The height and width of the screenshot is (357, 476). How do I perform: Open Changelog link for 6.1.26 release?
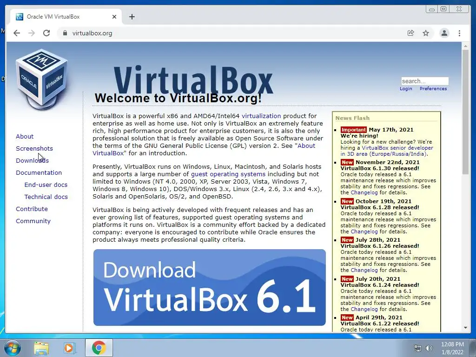364,270
